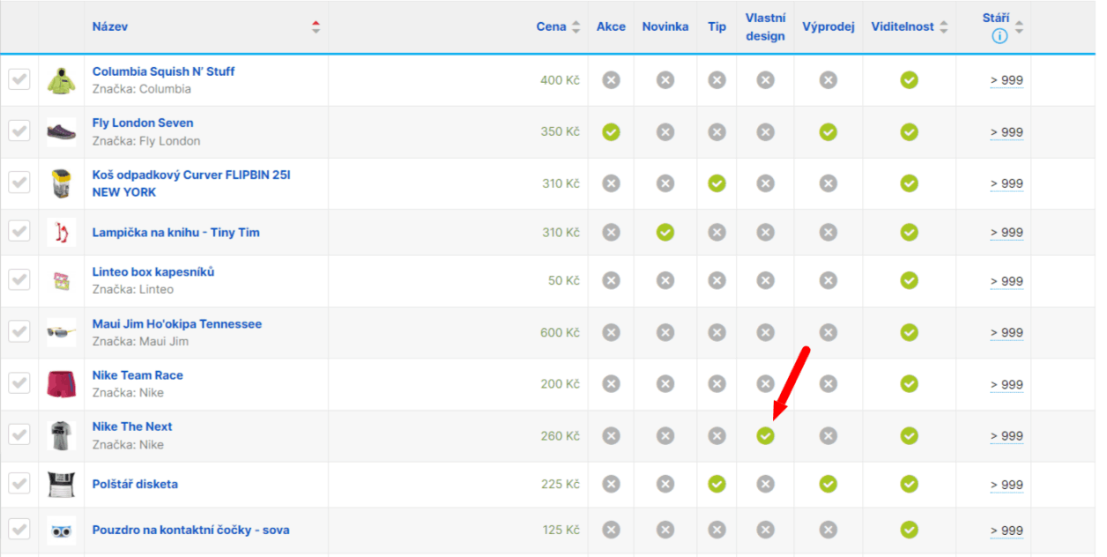Sort products by Cena column arrows
Viewport: 1107px width, 557px height.
(576, 27)
